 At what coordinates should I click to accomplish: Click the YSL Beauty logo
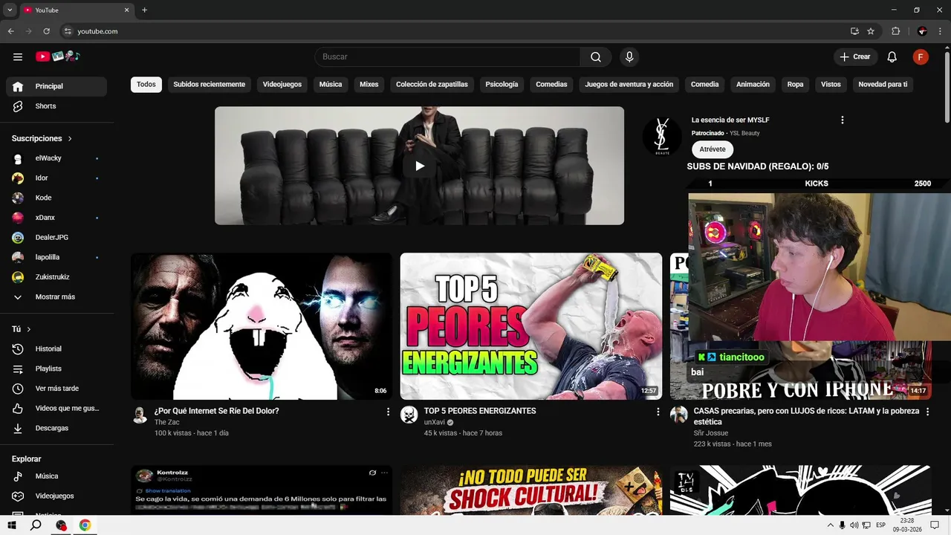click(x=661, y=137)
